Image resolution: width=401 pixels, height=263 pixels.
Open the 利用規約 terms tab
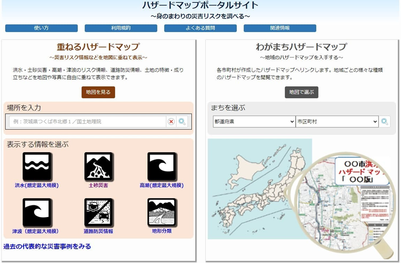tap(120, 28)
